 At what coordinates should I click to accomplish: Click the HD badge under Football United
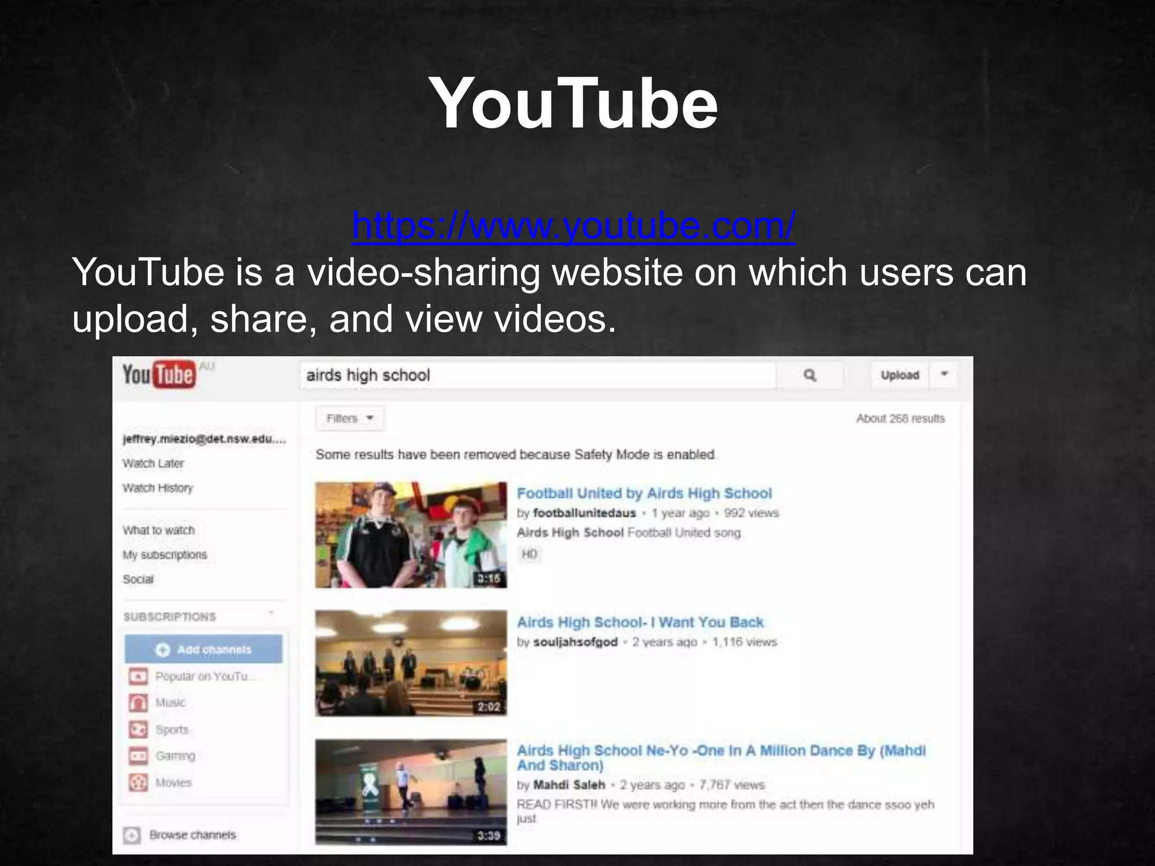529,554
